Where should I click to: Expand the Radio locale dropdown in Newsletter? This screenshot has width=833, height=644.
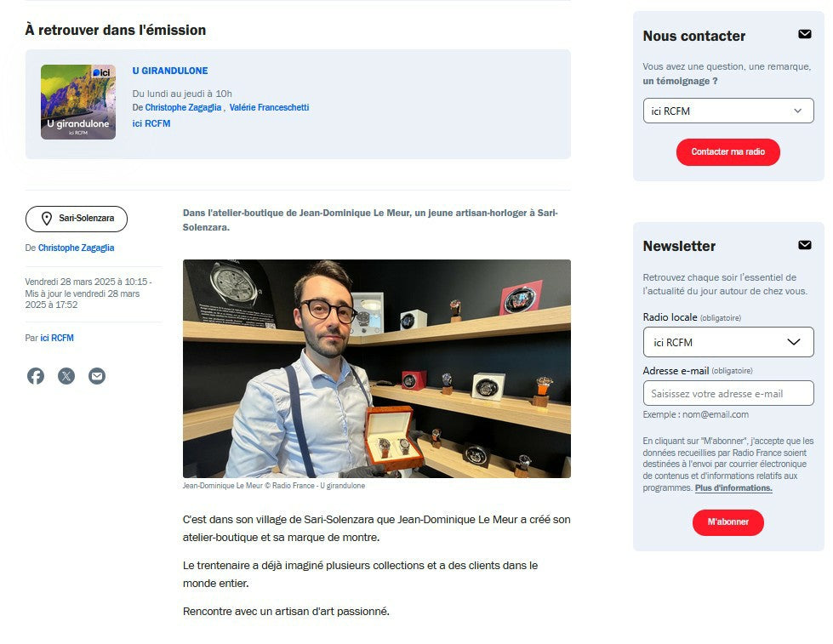728,342
